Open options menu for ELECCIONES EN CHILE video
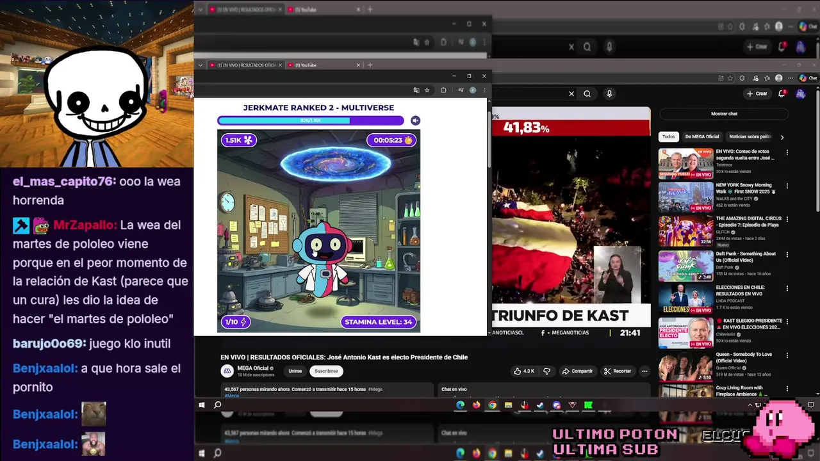Image resolution: width=820 pixels, height=461 pixels. point(787,289)
